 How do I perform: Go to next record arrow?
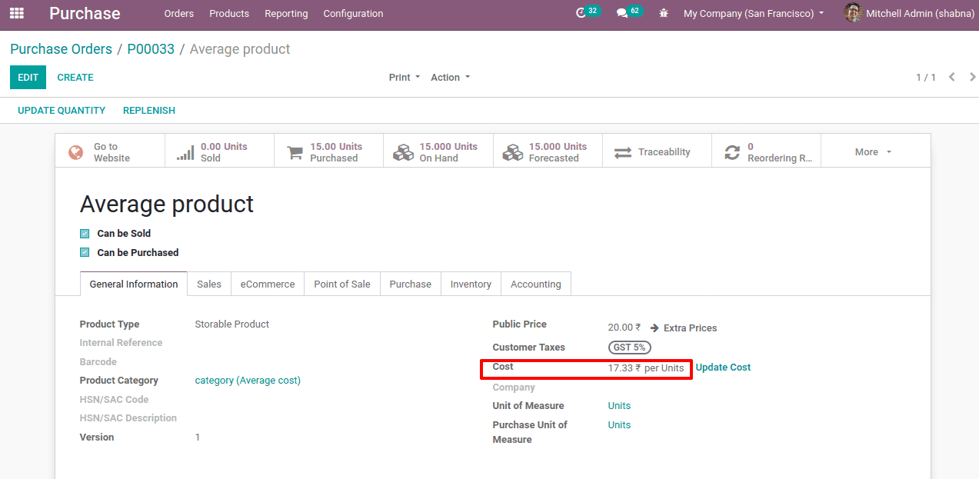click(973, 77)
